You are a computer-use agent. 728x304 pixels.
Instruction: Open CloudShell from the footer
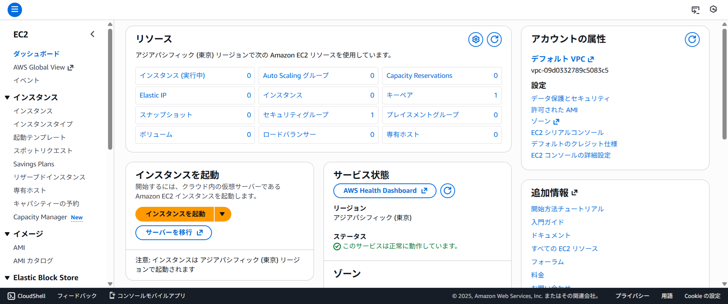pos(27,296)
